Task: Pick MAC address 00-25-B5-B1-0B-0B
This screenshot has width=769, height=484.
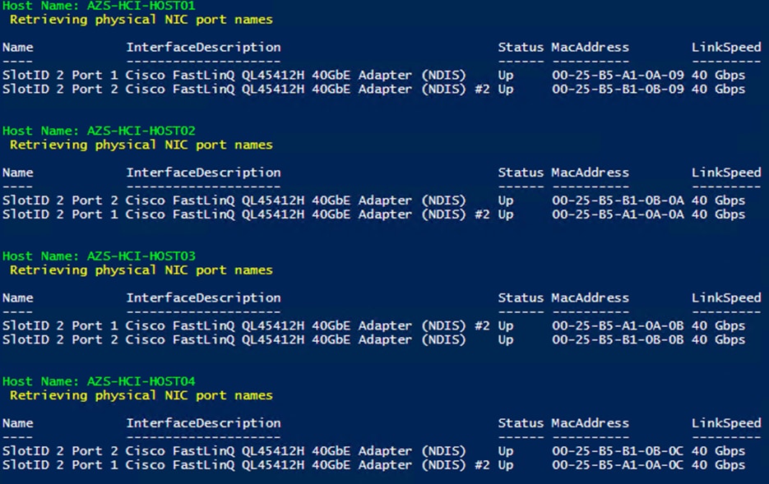Action: click(x=618, y=339)
